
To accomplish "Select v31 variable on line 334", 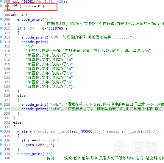I will [x=145, y=131].
